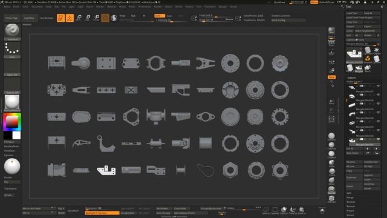Open Lightbox►Tools

(x=363, y=39)
